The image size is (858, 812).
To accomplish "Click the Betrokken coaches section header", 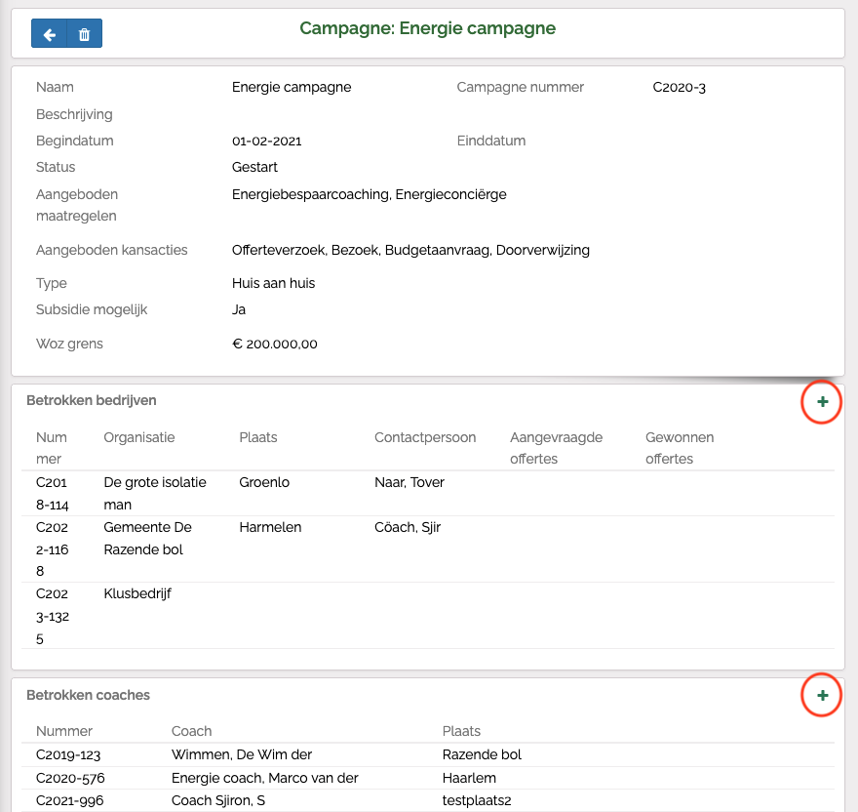I will coord(89,695).
